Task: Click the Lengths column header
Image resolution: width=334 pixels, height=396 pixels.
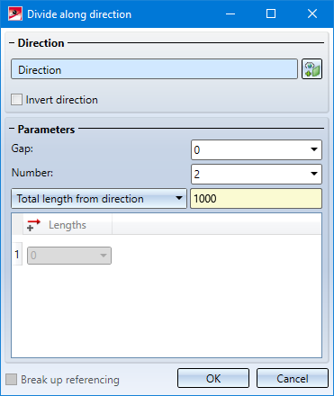Action: point(68,225)
